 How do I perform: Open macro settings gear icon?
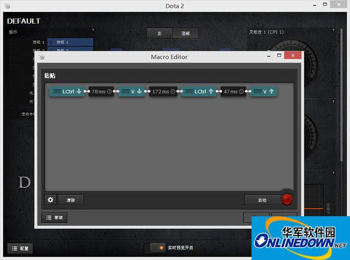point(50,200)
